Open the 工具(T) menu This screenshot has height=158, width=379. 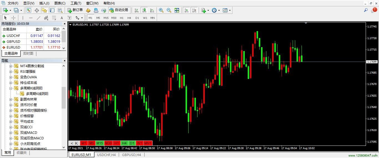[x=76, y=3]
